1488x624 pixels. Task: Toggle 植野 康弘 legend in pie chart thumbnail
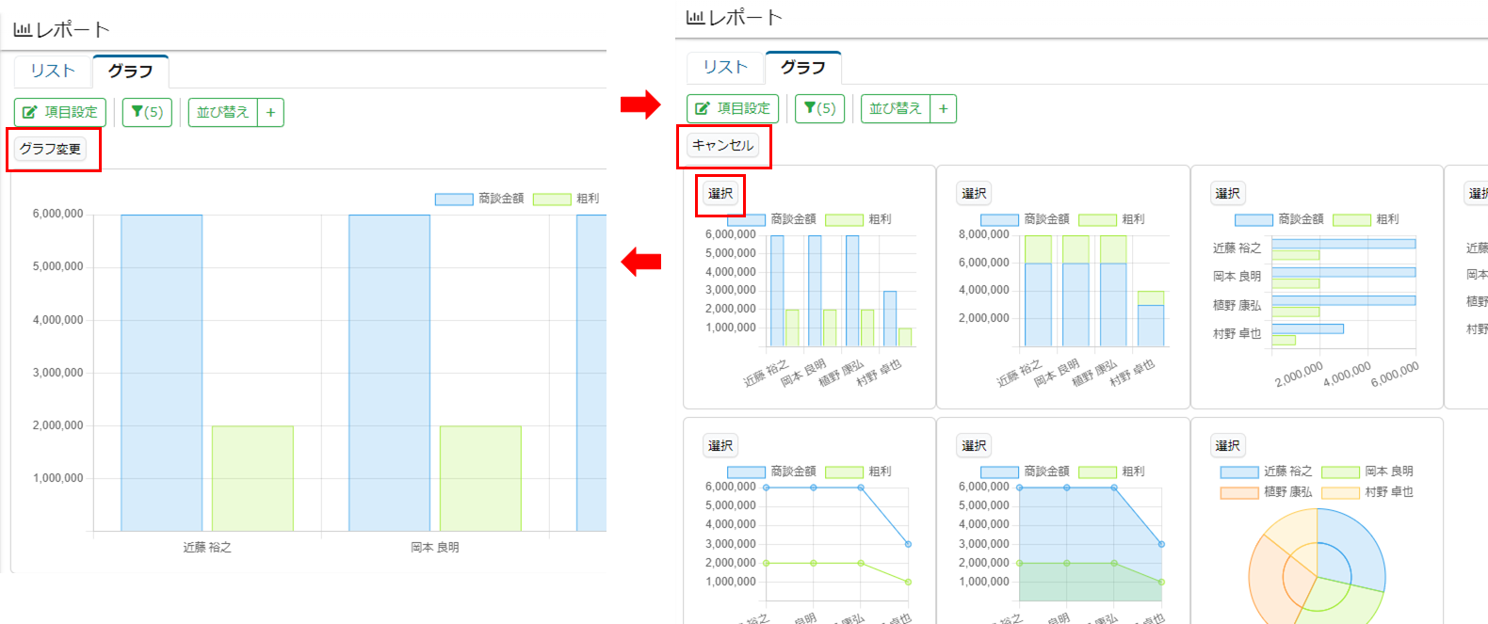tap(1266, 492)
